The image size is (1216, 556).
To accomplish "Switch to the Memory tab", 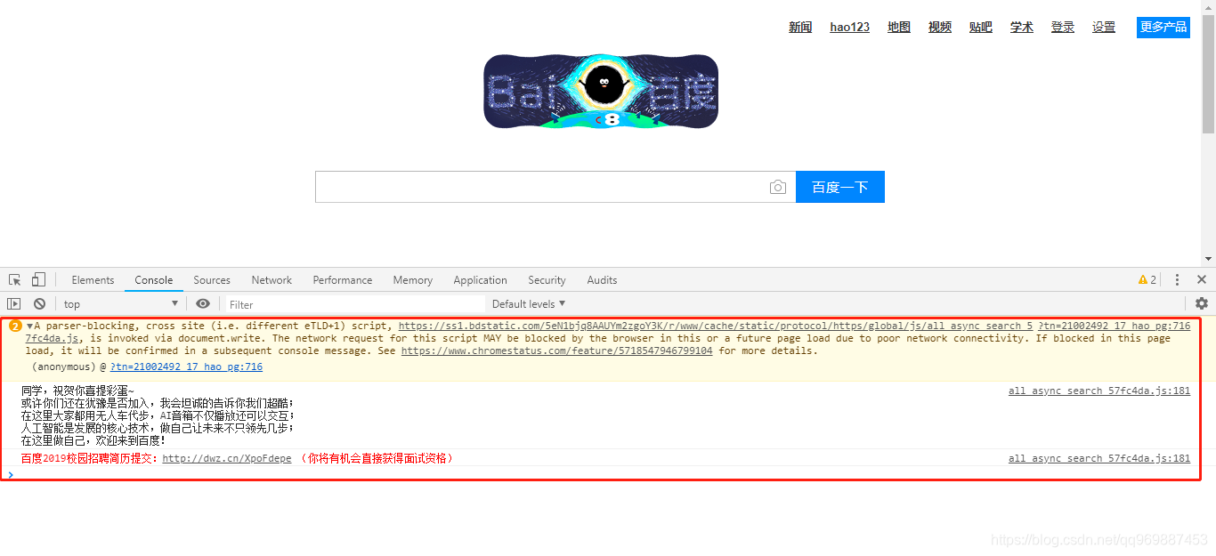I will 413,279.
